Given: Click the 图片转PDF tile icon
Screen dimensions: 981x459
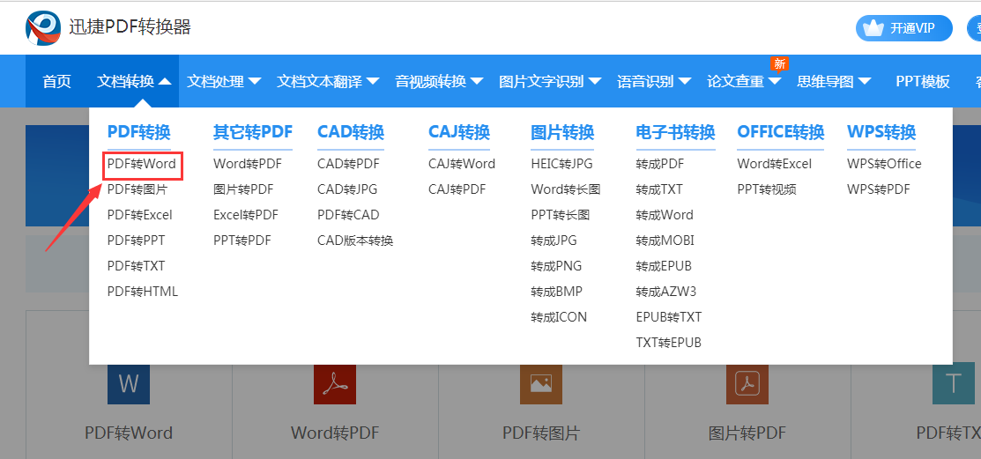Looking at the screenshot, I should coord(747,384).
